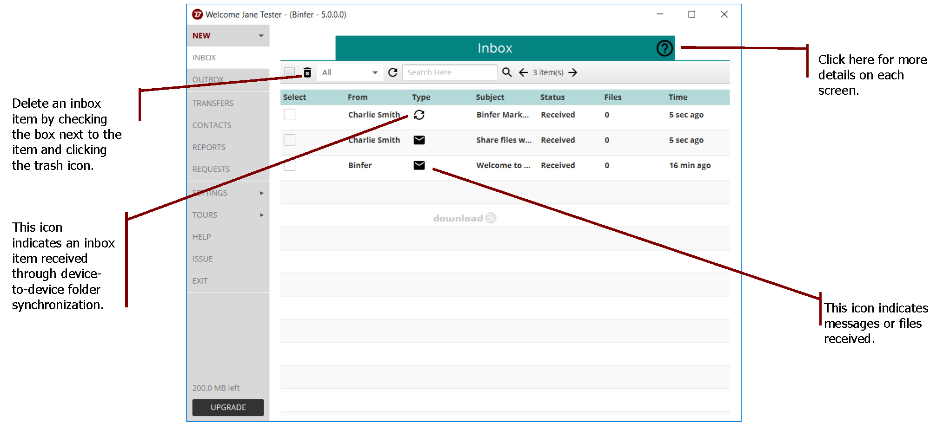Click subject 'Share files w...'

504,140
